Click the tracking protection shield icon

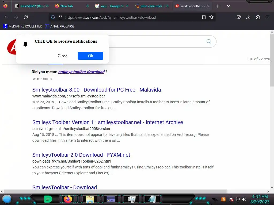(x=53, y=17)
